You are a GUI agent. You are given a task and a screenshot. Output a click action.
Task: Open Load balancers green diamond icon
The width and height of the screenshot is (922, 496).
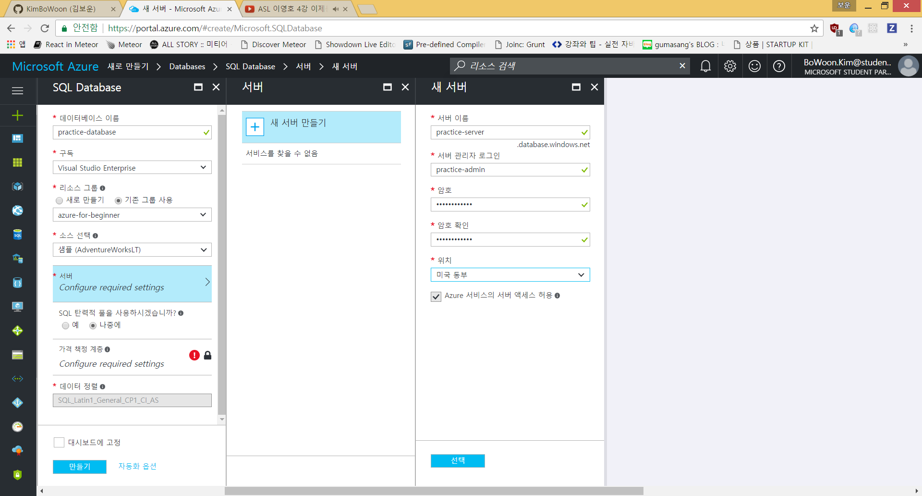[x=18, y=331]
